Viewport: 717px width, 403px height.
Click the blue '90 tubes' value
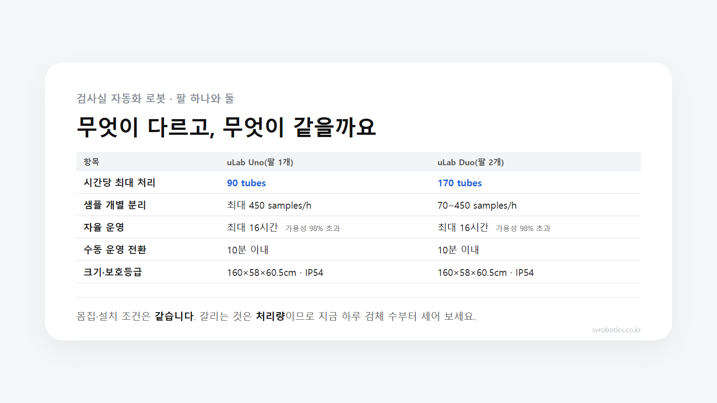tap(246, 183)
